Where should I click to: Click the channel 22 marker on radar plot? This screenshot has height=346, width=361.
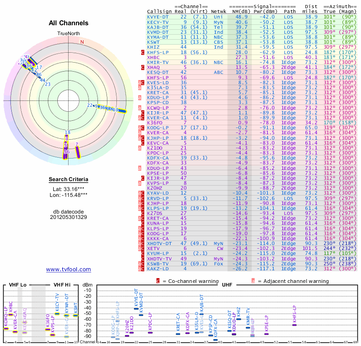[x=90, y=105]
